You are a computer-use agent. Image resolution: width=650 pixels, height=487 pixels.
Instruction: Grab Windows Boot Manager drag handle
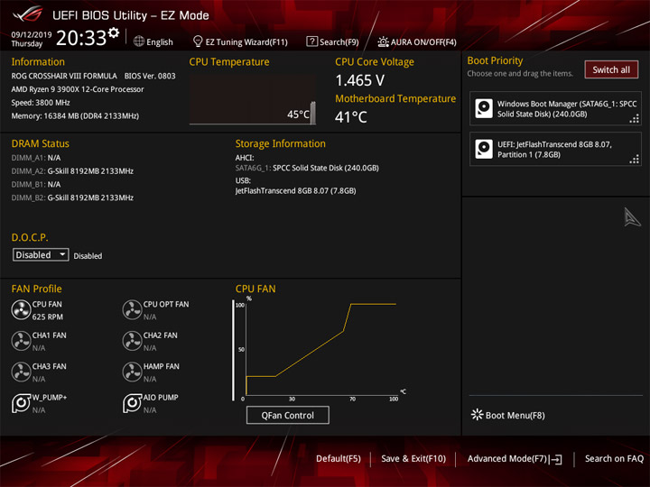[635, 119]
